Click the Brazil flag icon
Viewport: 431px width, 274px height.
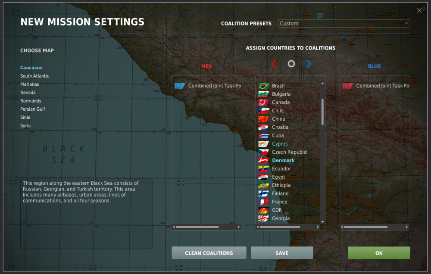(x=263, y=86)
